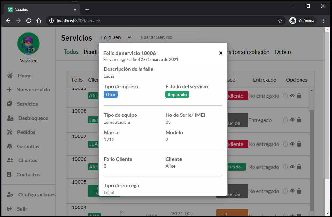Click the alert icon in row 10013
332x217 pixels.
tap(286, 96)
